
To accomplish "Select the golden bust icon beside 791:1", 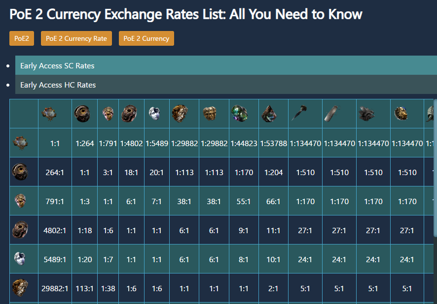I will tap(20, 201).
